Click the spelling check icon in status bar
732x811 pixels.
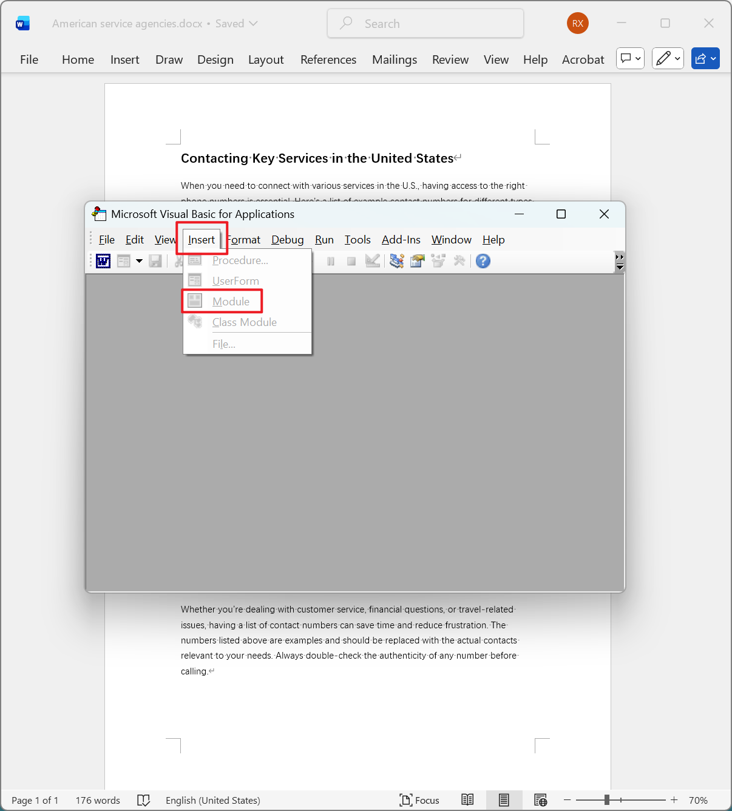[x=143, y=800]
